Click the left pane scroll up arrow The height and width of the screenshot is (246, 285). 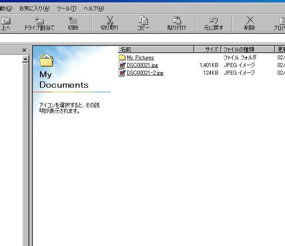[x=25, y=59]
